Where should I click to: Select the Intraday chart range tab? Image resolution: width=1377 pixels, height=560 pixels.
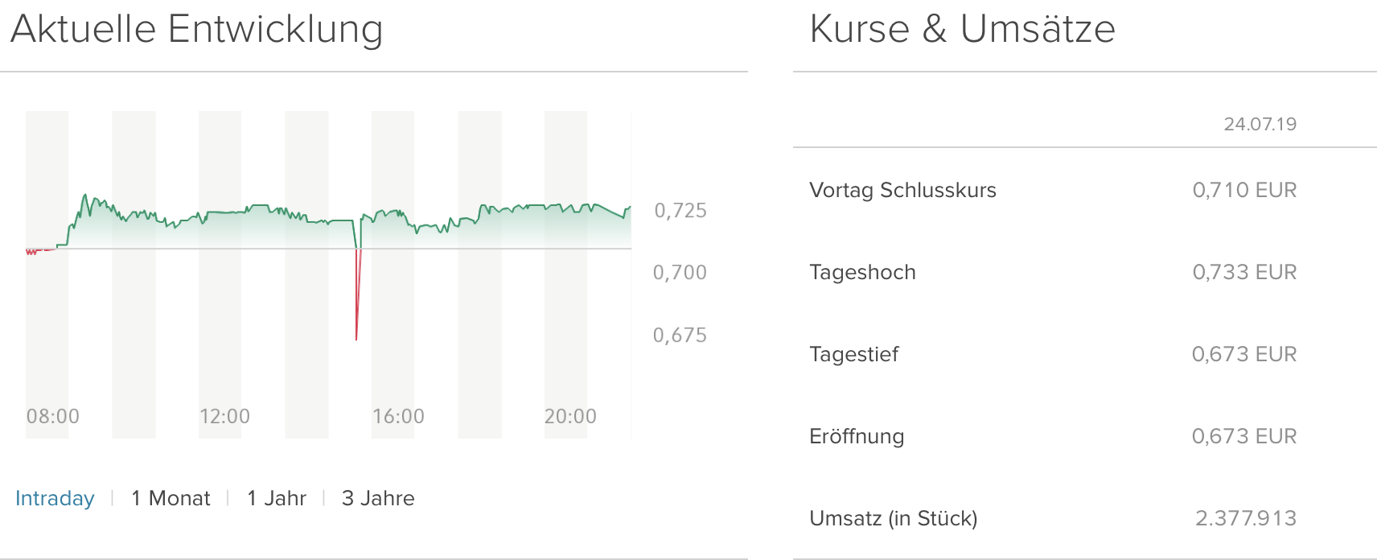tap(55, 498)
